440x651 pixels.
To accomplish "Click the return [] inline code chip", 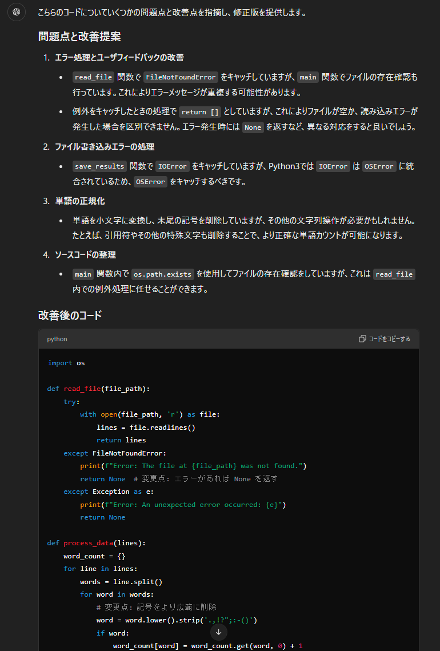I will tap(200, 112).
